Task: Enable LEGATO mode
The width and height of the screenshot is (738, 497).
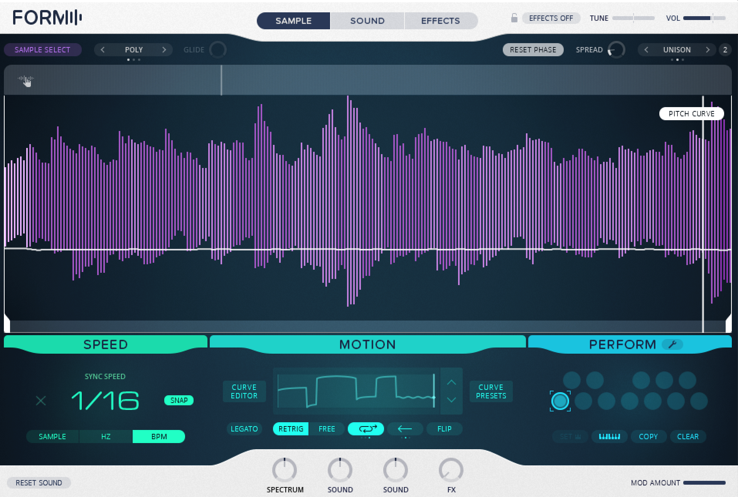Action: pos(244,428)
